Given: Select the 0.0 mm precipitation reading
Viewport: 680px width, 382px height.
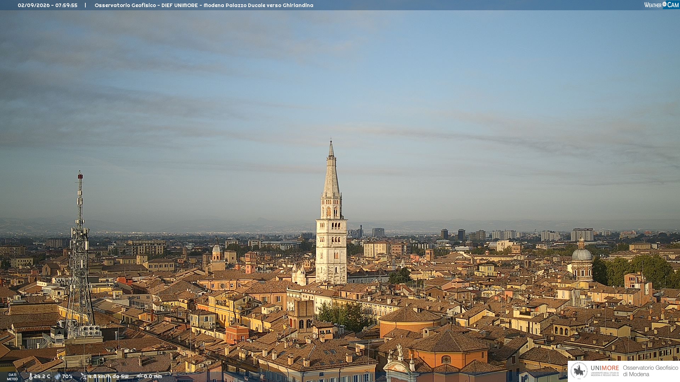Looking at the screenshot, I should (x=153, y=376).
